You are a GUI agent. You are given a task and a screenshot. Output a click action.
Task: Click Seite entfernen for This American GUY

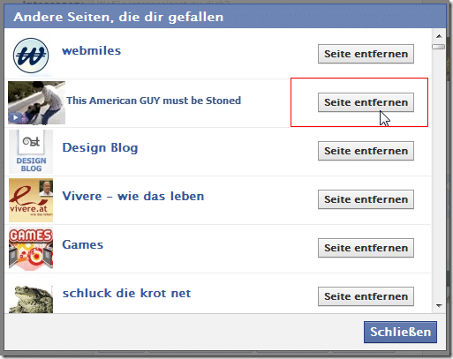pos(366,102)
